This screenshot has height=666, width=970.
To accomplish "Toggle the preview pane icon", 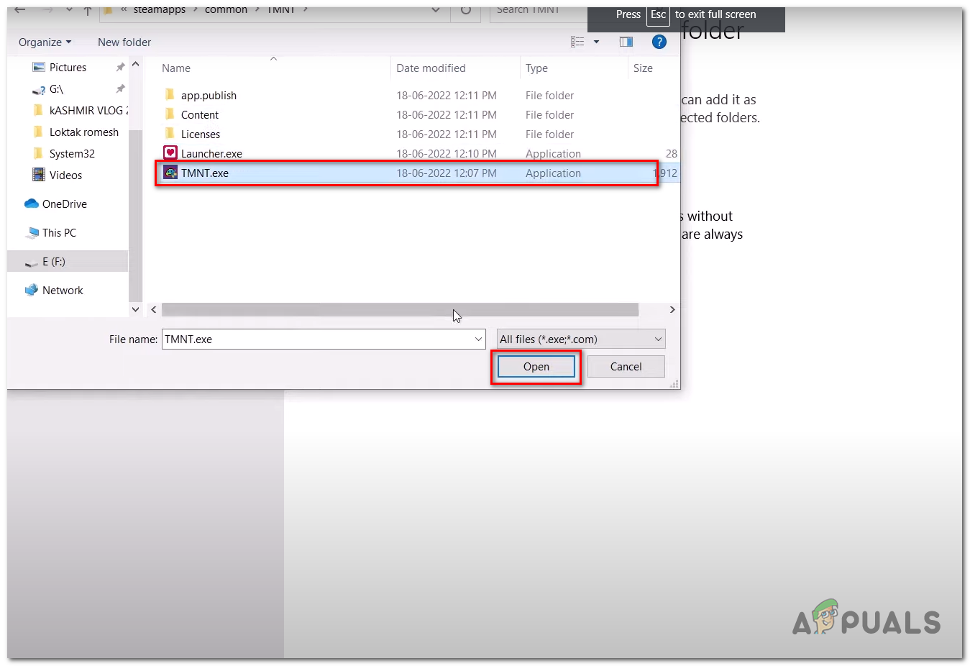I will (x=626, y=42).
